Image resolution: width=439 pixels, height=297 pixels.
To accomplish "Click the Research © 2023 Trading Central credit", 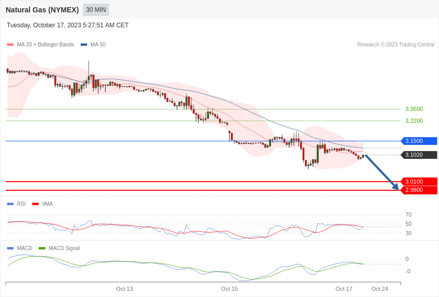I will 396,44.
